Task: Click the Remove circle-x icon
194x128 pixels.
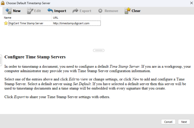Action: [x=101, y=11]
